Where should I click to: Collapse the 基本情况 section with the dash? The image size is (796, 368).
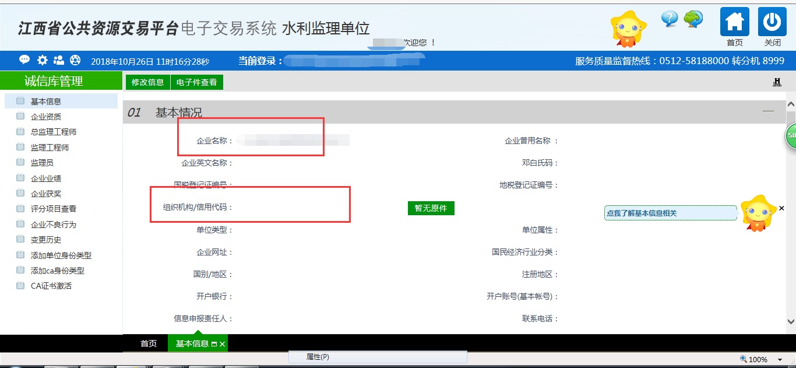pyautogui.click(x=769, y=111)
